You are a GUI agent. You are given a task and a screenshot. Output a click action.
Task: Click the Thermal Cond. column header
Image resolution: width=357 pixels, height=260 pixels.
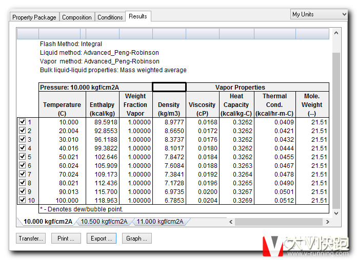(x=275, y=104)
